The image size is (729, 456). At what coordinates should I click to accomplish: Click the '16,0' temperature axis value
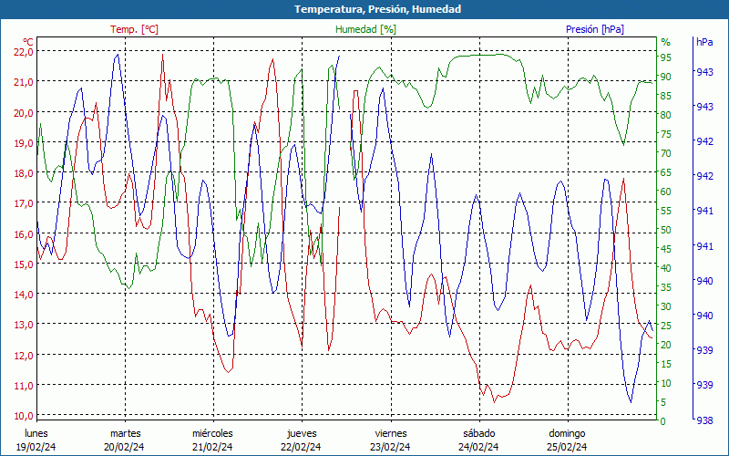(x=24, y=234)
